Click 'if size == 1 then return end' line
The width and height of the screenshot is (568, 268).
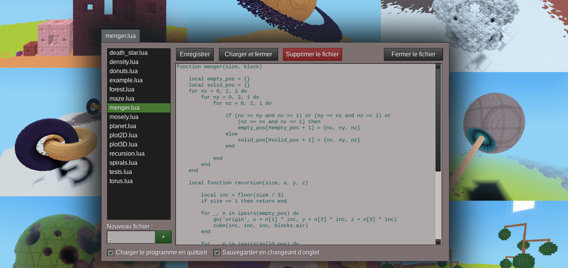(244, 201)
